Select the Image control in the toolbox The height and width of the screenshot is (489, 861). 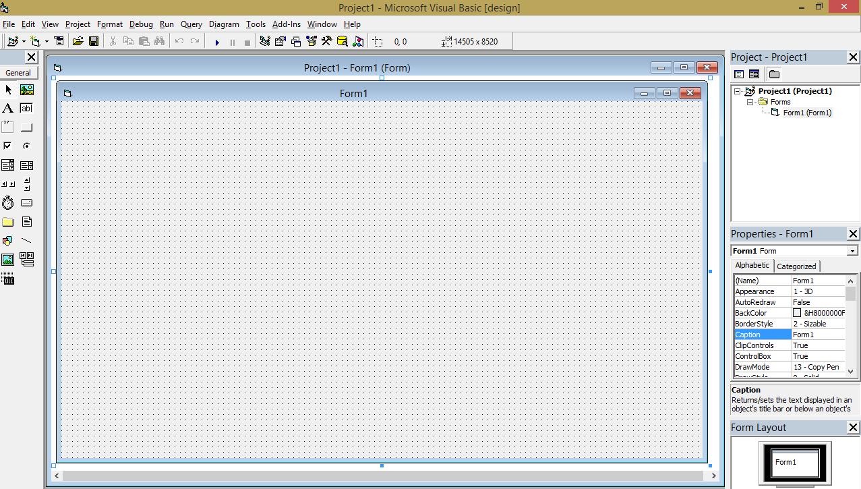[8, 259]
